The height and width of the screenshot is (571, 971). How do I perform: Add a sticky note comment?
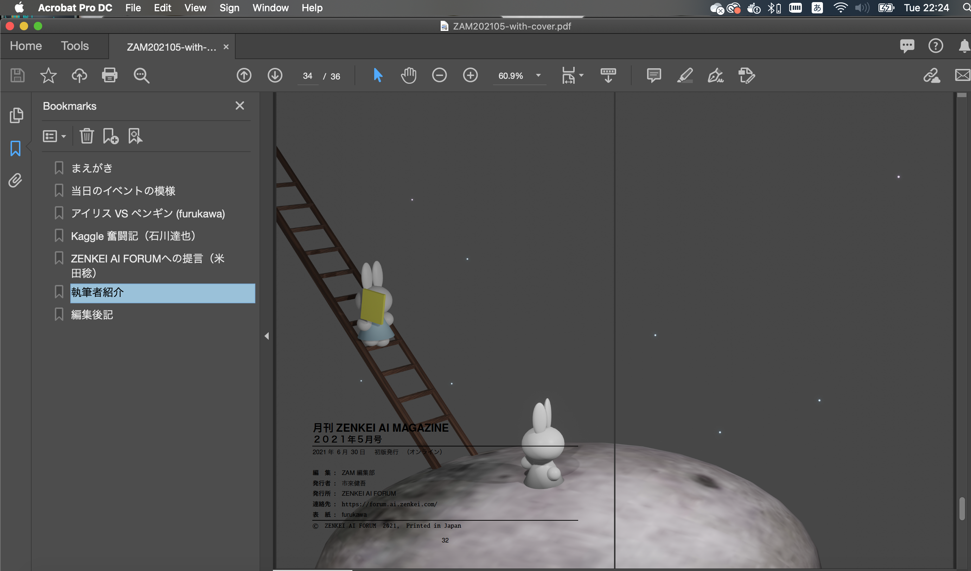coord(654,75)
